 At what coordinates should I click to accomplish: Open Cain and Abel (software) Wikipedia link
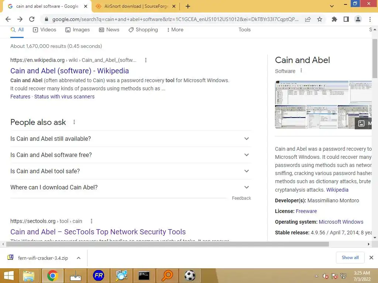point(69,71)
